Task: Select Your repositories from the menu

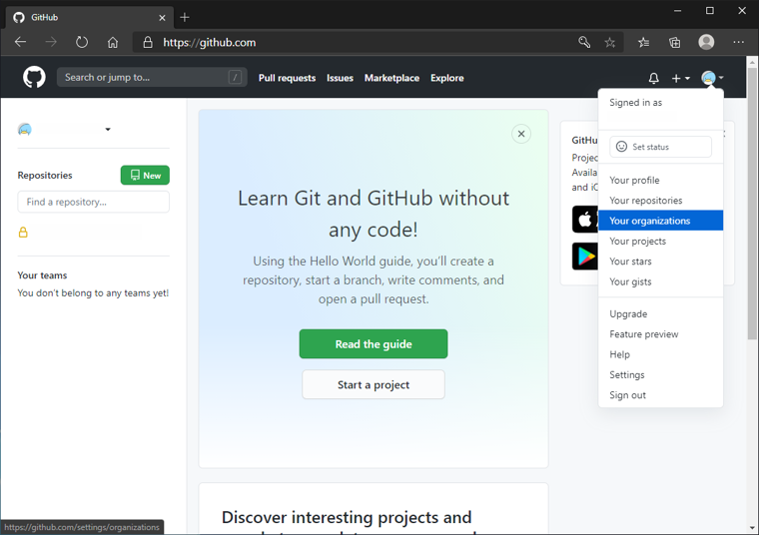Action: (660, 201)
